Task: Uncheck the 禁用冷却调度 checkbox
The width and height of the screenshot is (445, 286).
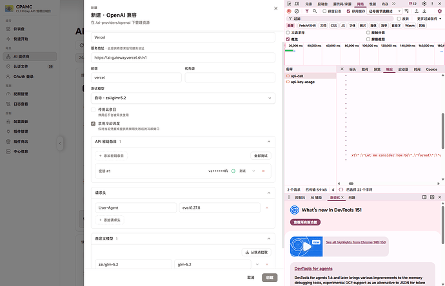Action: (93, 124)
